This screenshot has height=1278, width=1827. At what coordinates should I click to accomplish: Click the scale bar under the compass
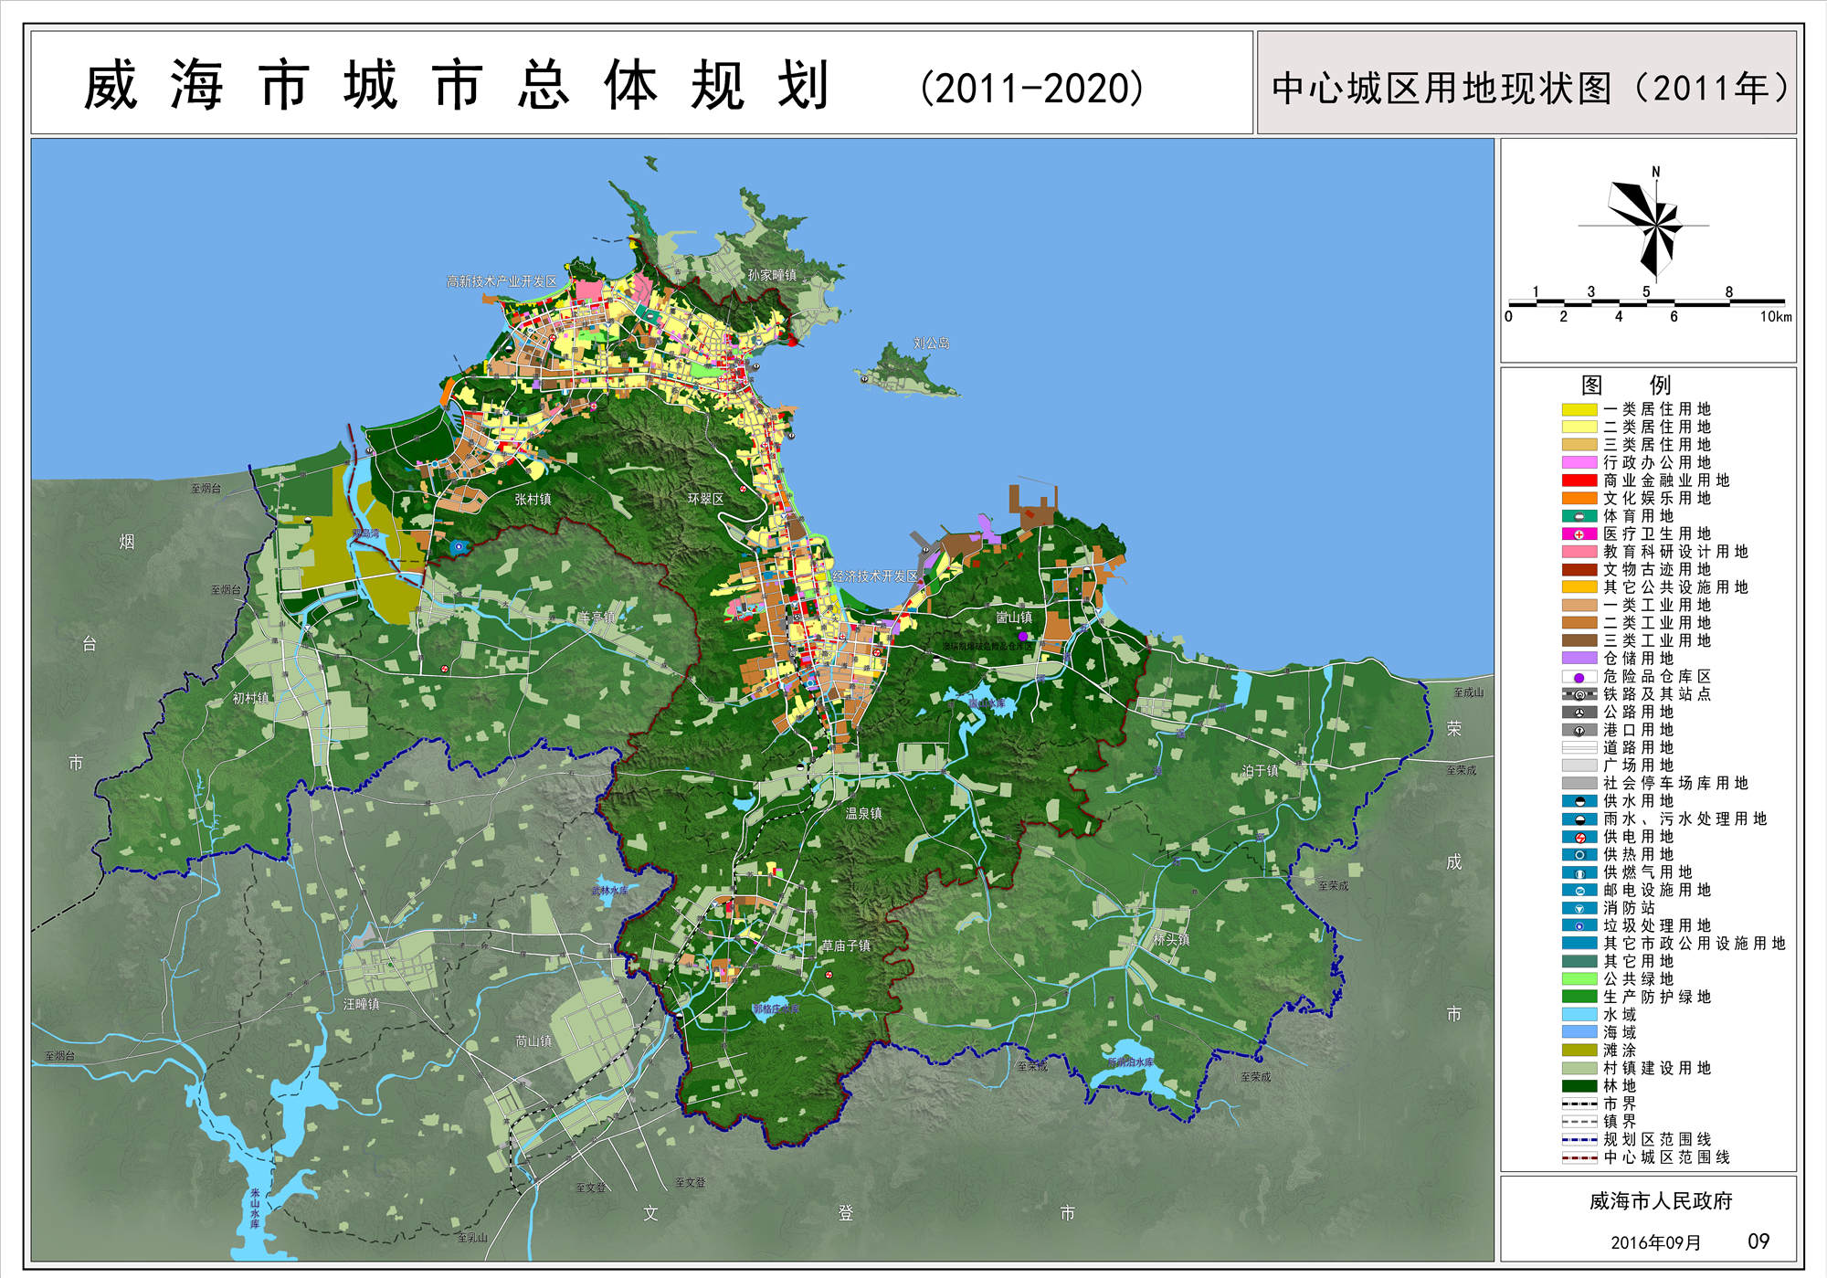[x=1647, y=303]
